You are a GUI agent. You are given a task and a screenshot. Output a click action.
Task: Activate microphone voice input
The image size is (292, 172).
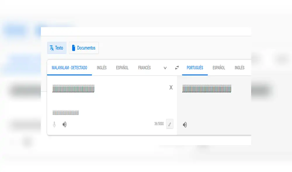click(54, 125)
